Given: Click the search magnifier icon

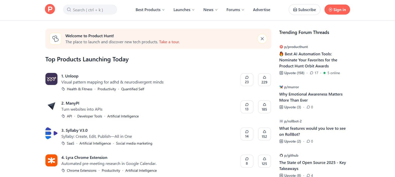Looking at the screenshot, I should click(x=69, y=10).
